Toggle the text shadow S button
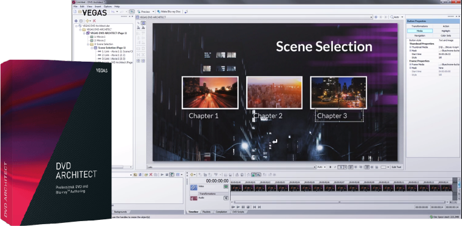The width and height of the screenshot is (462, 226). point(341,167)
